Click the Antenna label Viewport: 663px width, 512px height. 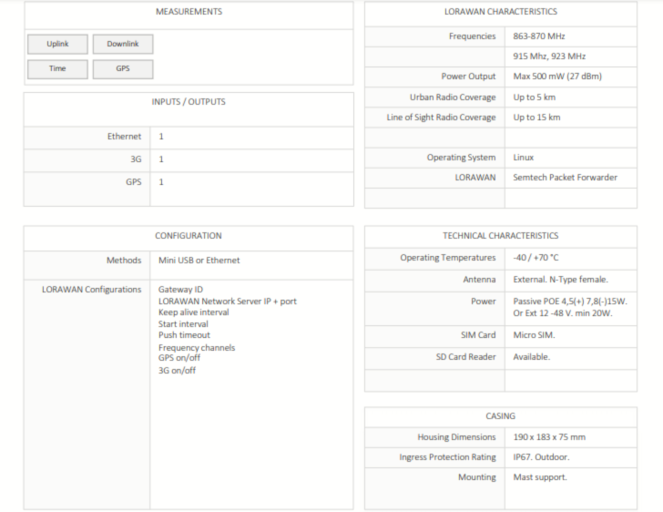click(x=479, y=280)
